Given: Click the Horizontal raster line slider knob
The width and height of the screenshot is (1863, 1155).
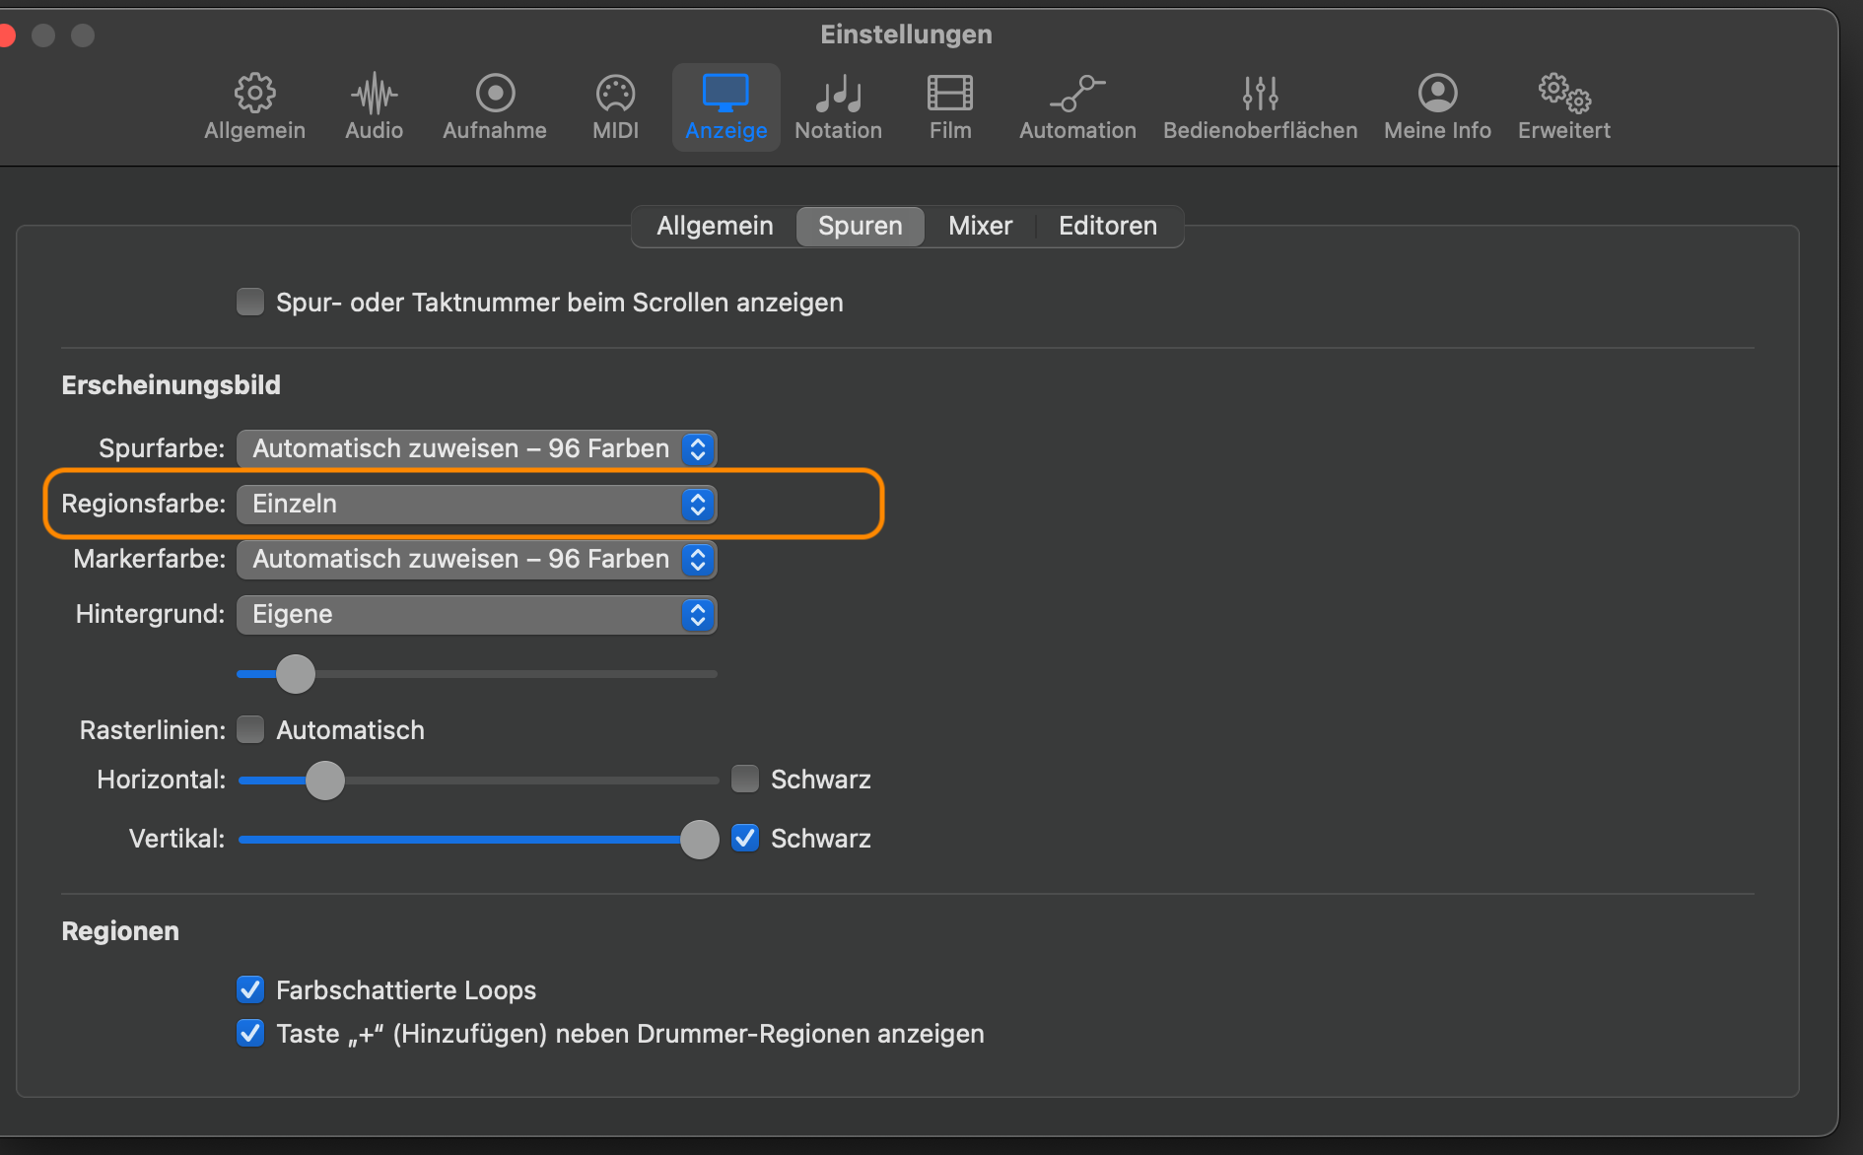Looking at the screenshot, I should 325,781.
